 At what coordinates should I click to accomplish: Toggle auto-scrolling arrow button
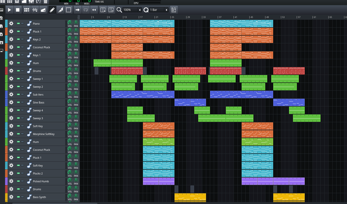77,10
